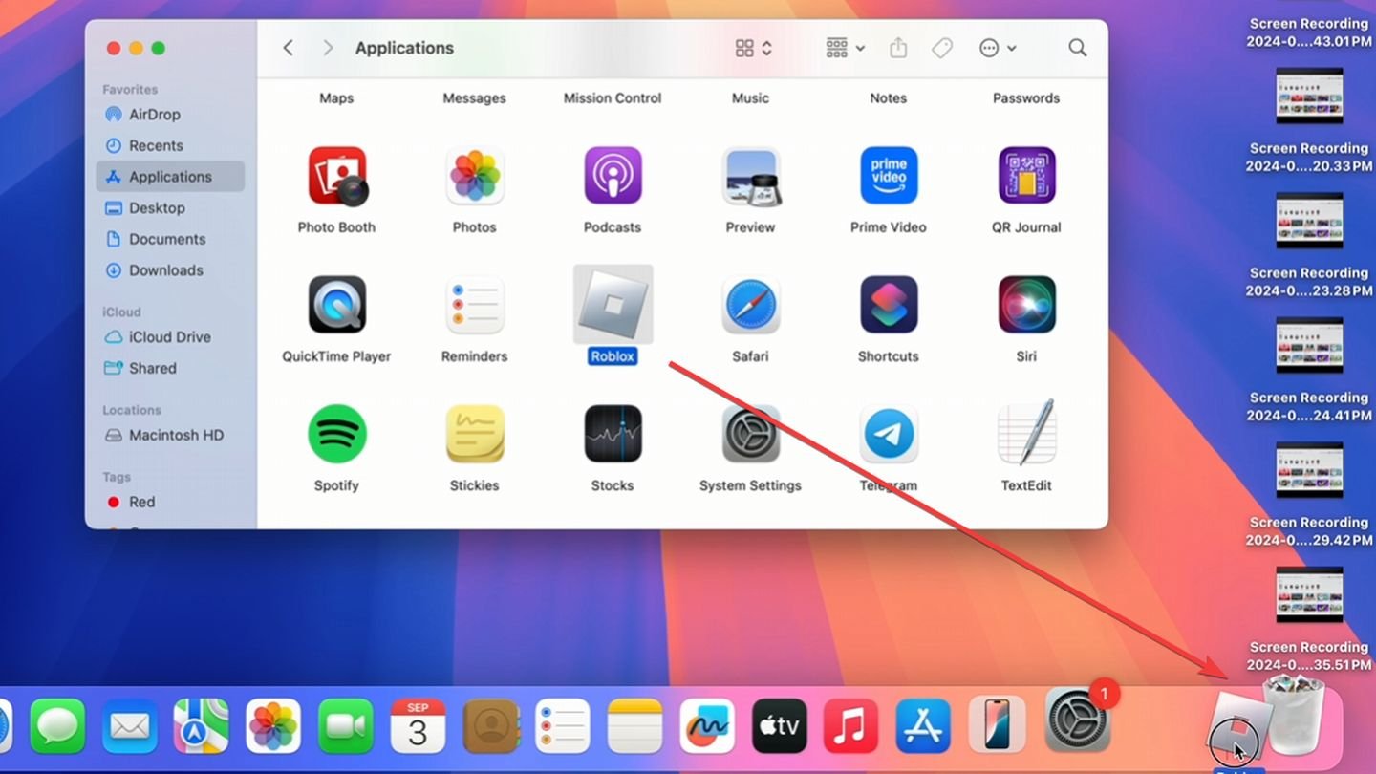
Task: Open Calendar from the Dock
Action: 419,726
